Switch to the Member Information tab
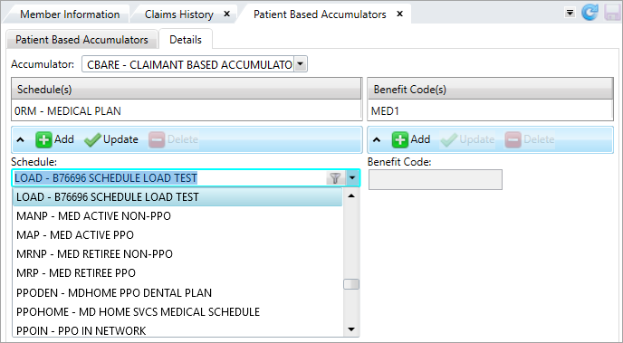 coord(70,14)
